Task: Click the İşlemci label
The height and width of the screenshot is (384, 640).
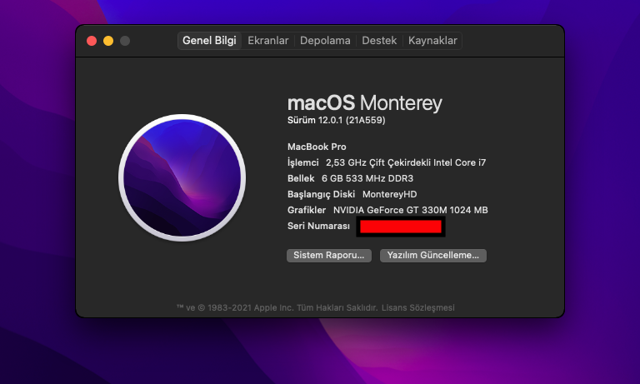Action: (x=302, y=162)
